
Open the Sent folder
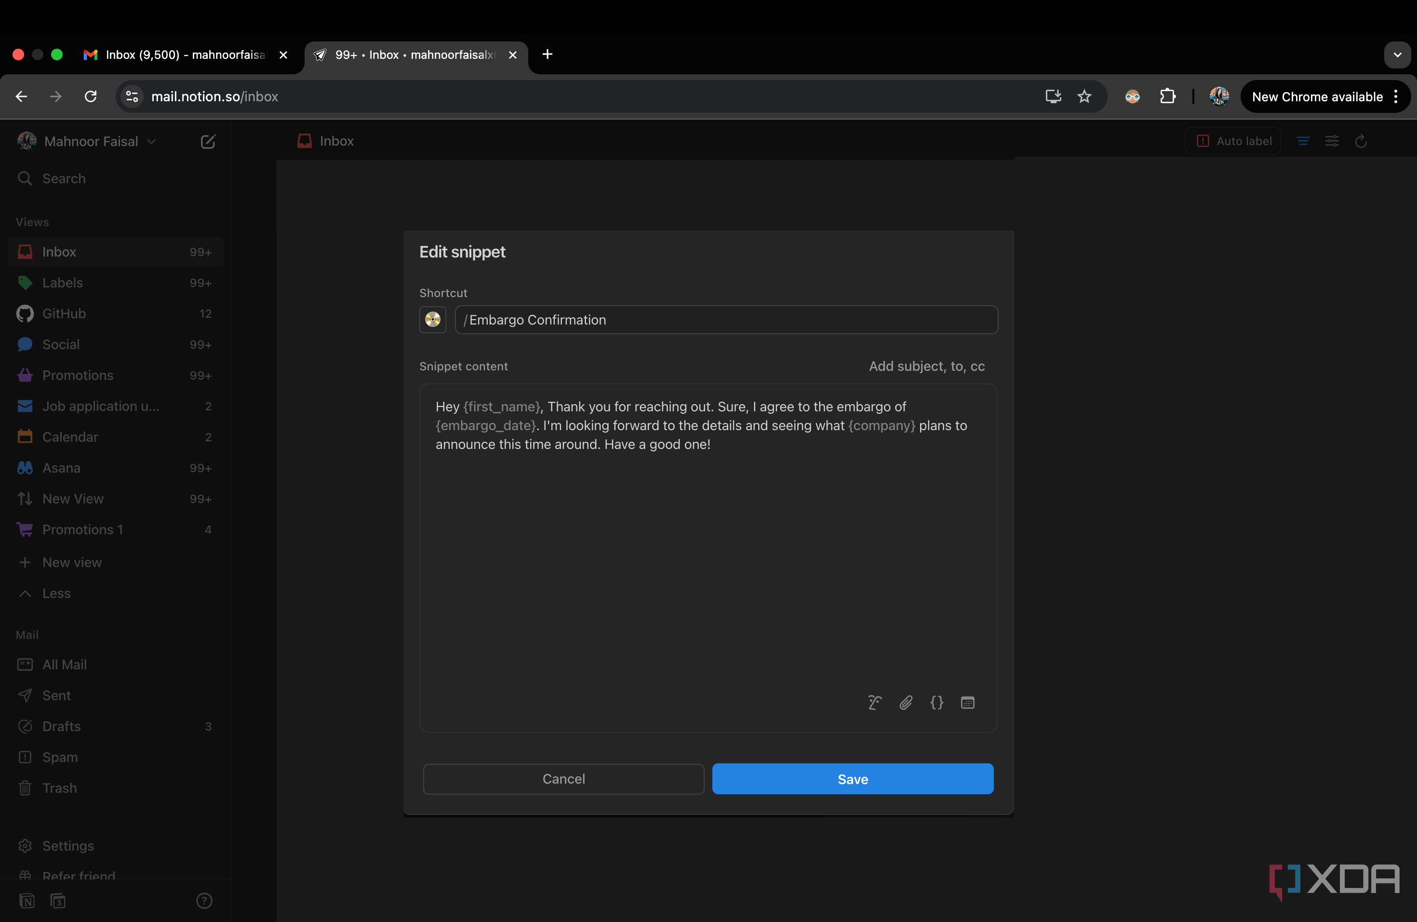[116, 696]
